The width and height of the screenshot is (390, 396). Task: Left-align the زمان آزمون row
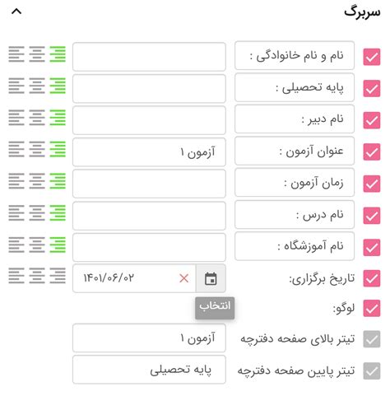[16, 181]
